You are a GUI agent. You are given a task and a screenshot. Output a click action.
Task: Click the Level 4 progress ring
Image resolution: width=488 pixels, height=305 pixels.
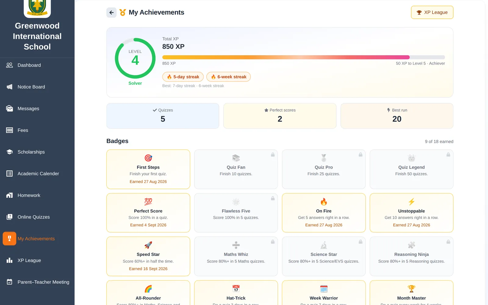tap(135, 58)
